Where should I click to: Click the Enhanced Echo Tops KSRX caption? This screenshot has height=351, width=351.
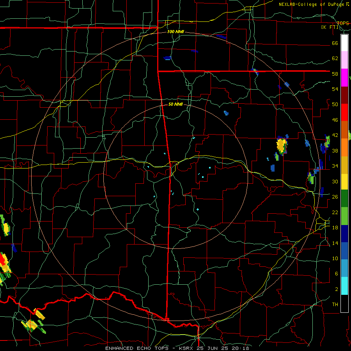pos(177,348)
